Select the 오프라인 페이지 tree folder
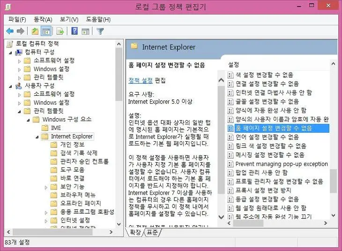 [x=81, y=203]
